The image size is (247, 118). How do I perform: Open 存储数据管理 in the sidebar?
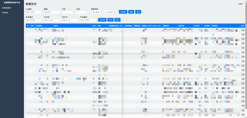point(6,8)
